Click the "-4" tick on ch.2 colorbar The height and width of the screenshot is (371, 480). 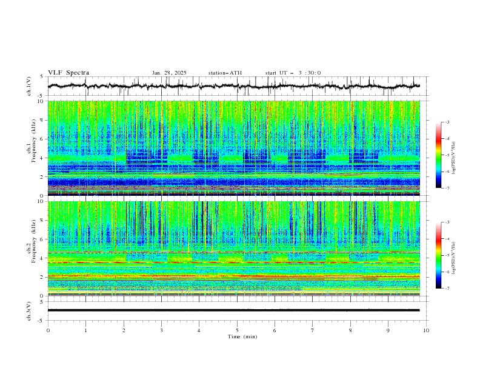(x=447, y=239)
